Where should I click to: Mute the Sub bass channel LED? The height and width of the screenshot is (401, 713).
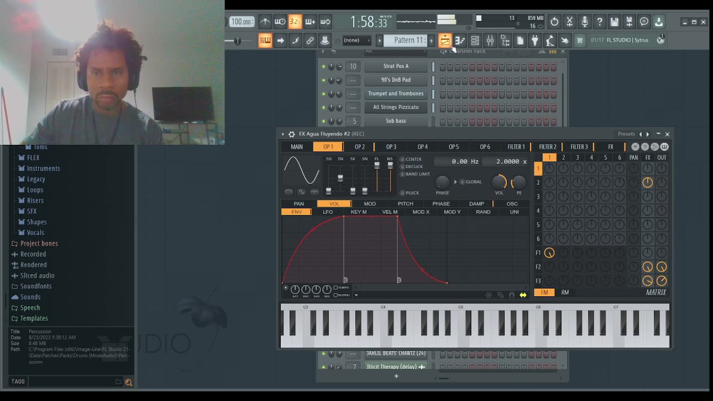323,121
